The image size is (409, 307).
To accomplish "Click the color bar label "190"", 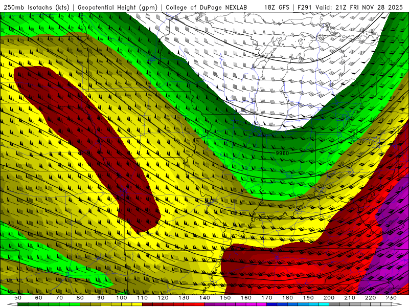I will [x=308, y=298].
